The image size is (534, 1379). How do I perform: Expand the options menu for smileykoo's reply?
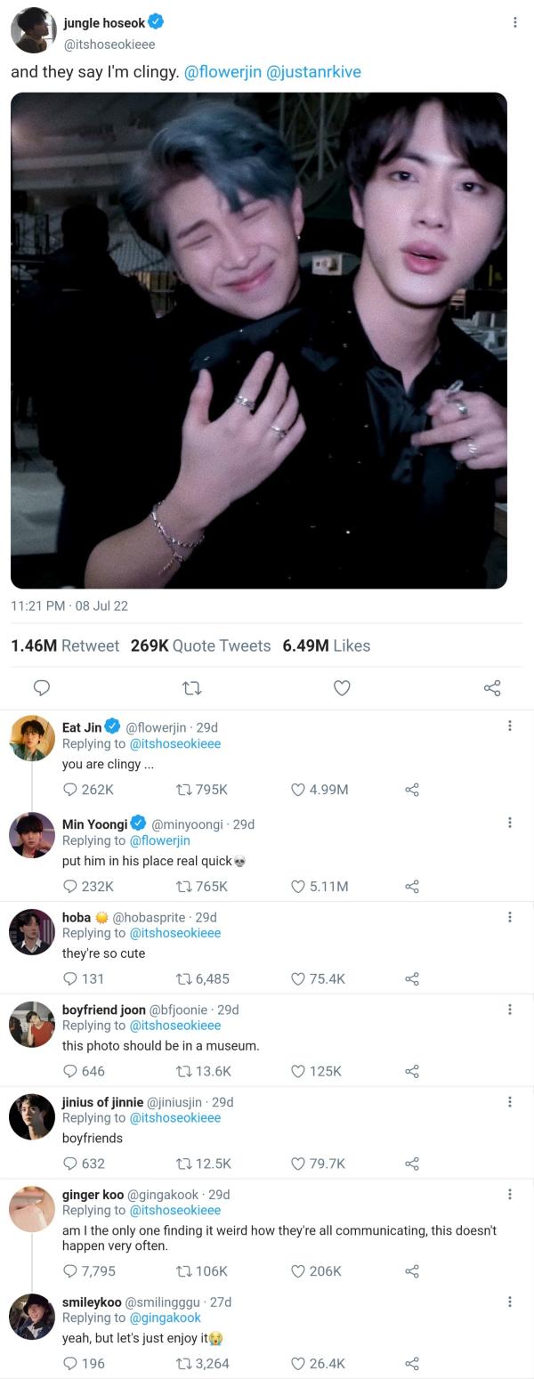(x=509, y=1301)
